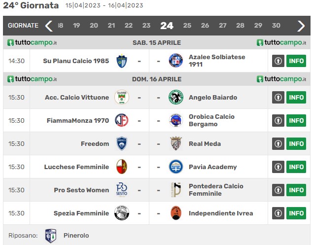Open INFO for Lucchese Femminile vs Pavia Academy

click(x=296, y=167)
